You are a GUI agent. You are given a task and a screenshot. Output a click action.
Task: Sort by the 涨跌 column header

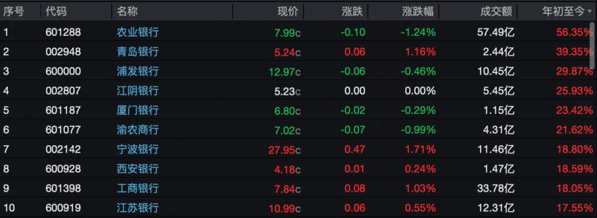point(353,12)
